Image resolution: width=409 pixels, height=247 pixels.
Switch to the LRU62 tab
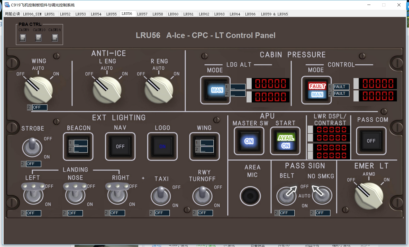(x=204, y=14)
